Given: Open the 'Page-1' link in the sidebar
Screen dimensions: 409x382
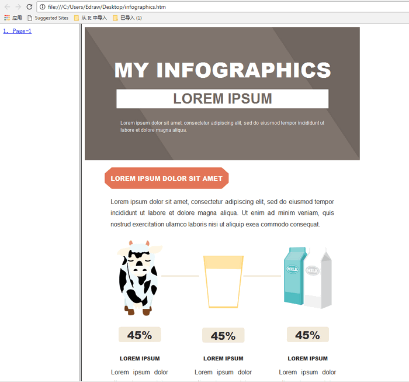Looking at the screenshot, I should pyautogui.click(x=17, y=31).
